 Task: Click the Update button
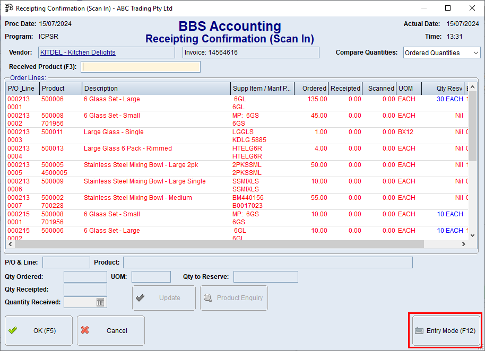tap(163, 298)
